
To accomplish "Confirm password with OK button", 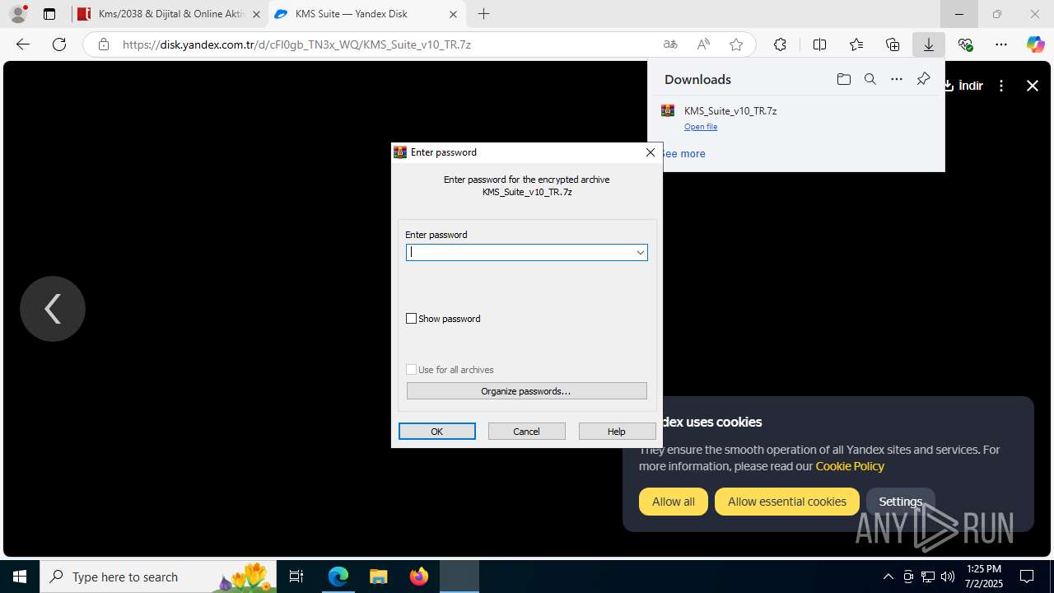I will pyautogui.click(x=437, y=432).
